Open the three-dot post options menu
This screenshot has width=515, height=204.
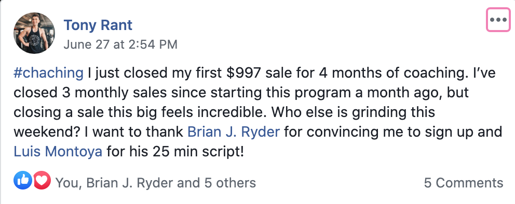pyautogui.click(x=498, y=20)
